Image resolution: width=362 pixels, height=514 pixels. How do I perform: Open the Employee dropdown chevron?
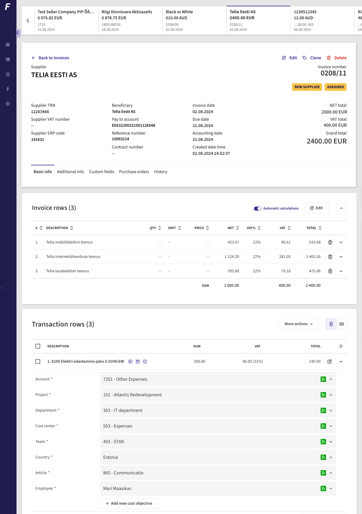pos(331,488)
